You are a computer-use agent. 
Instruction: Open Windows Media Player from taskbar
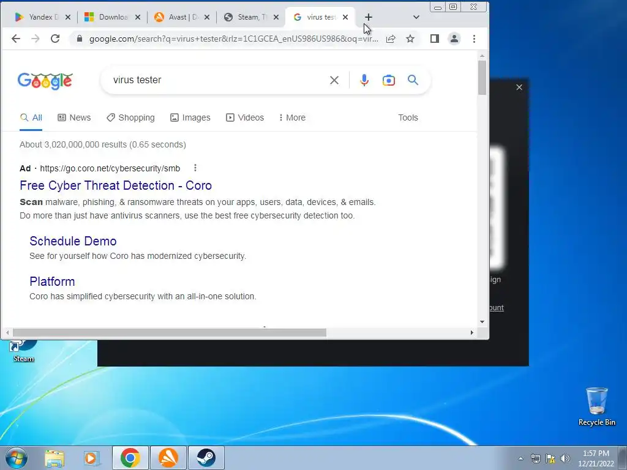[x=92, y=458]
